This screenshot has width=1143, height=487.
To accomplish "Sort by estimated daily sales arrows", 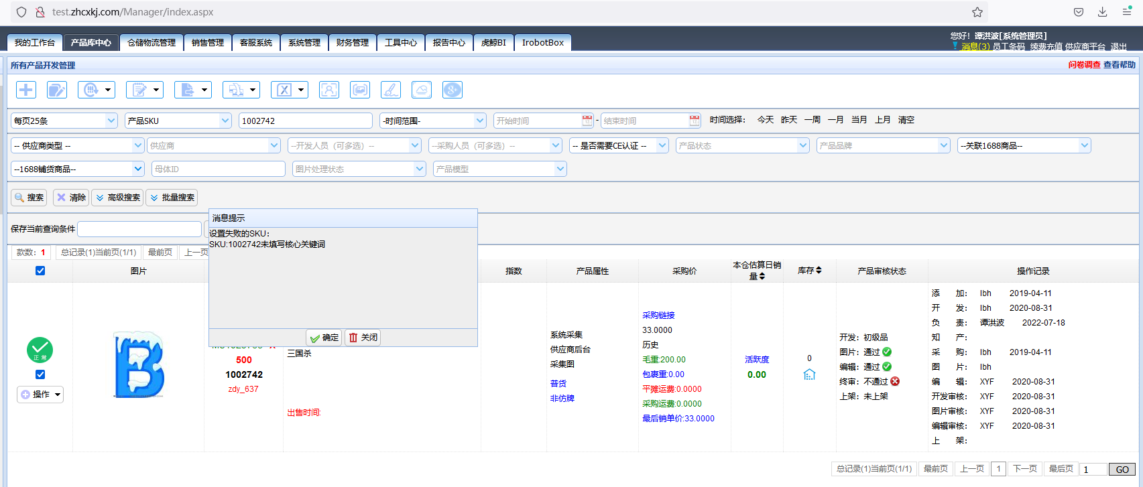I will 762,276.
